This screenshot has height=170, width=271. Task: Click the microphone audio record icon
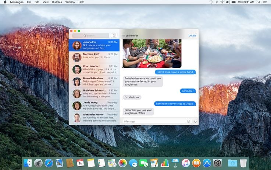point(195,121)
